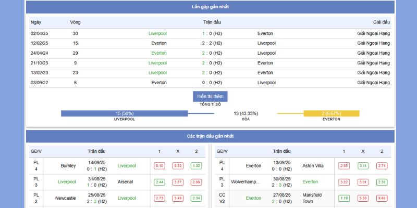Click green Liverpool in the 02/04/25 row
This screenshot has height=208, width=417.
(x=158, y=33)
